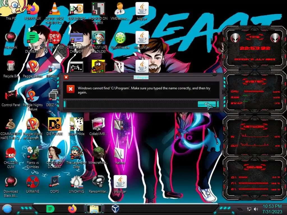This screenshot has width=287, height=215.
Task: Click the TIME widget clock readout
Action: 255,48
